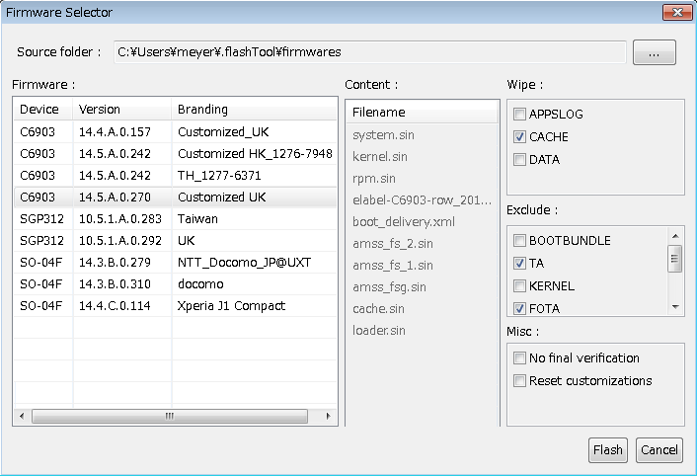The width and height of the screenshot is (697, 476).
Task: Enable No final verification
Action: click(519, 357)
